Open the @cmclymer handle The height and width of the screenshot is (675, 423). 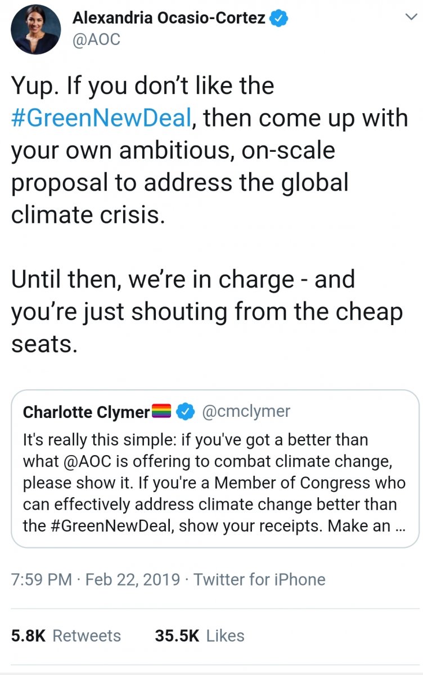[x=245, y=412]
